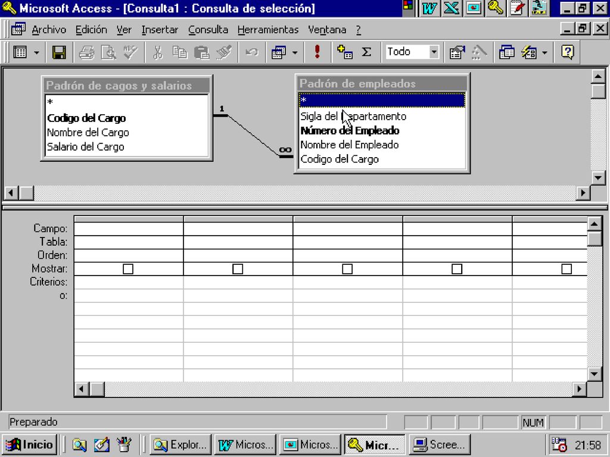610x457 pixels.
Task: Click the Undo arrow icon
Action: pyautogui.click(x=252, y=52)
